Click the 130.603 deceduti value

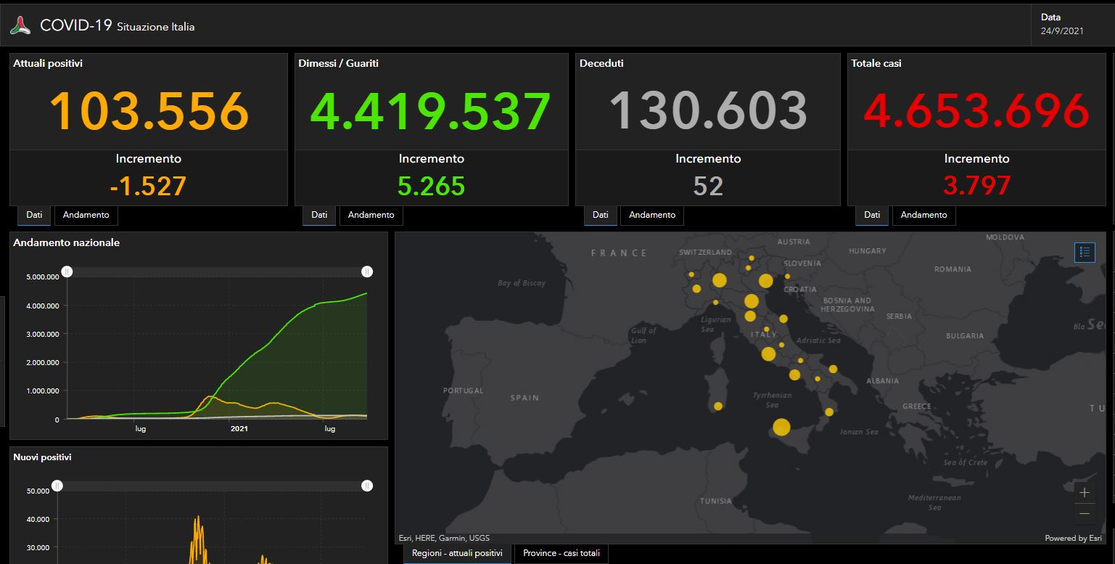pyautogui.click(x=708, y=111)
